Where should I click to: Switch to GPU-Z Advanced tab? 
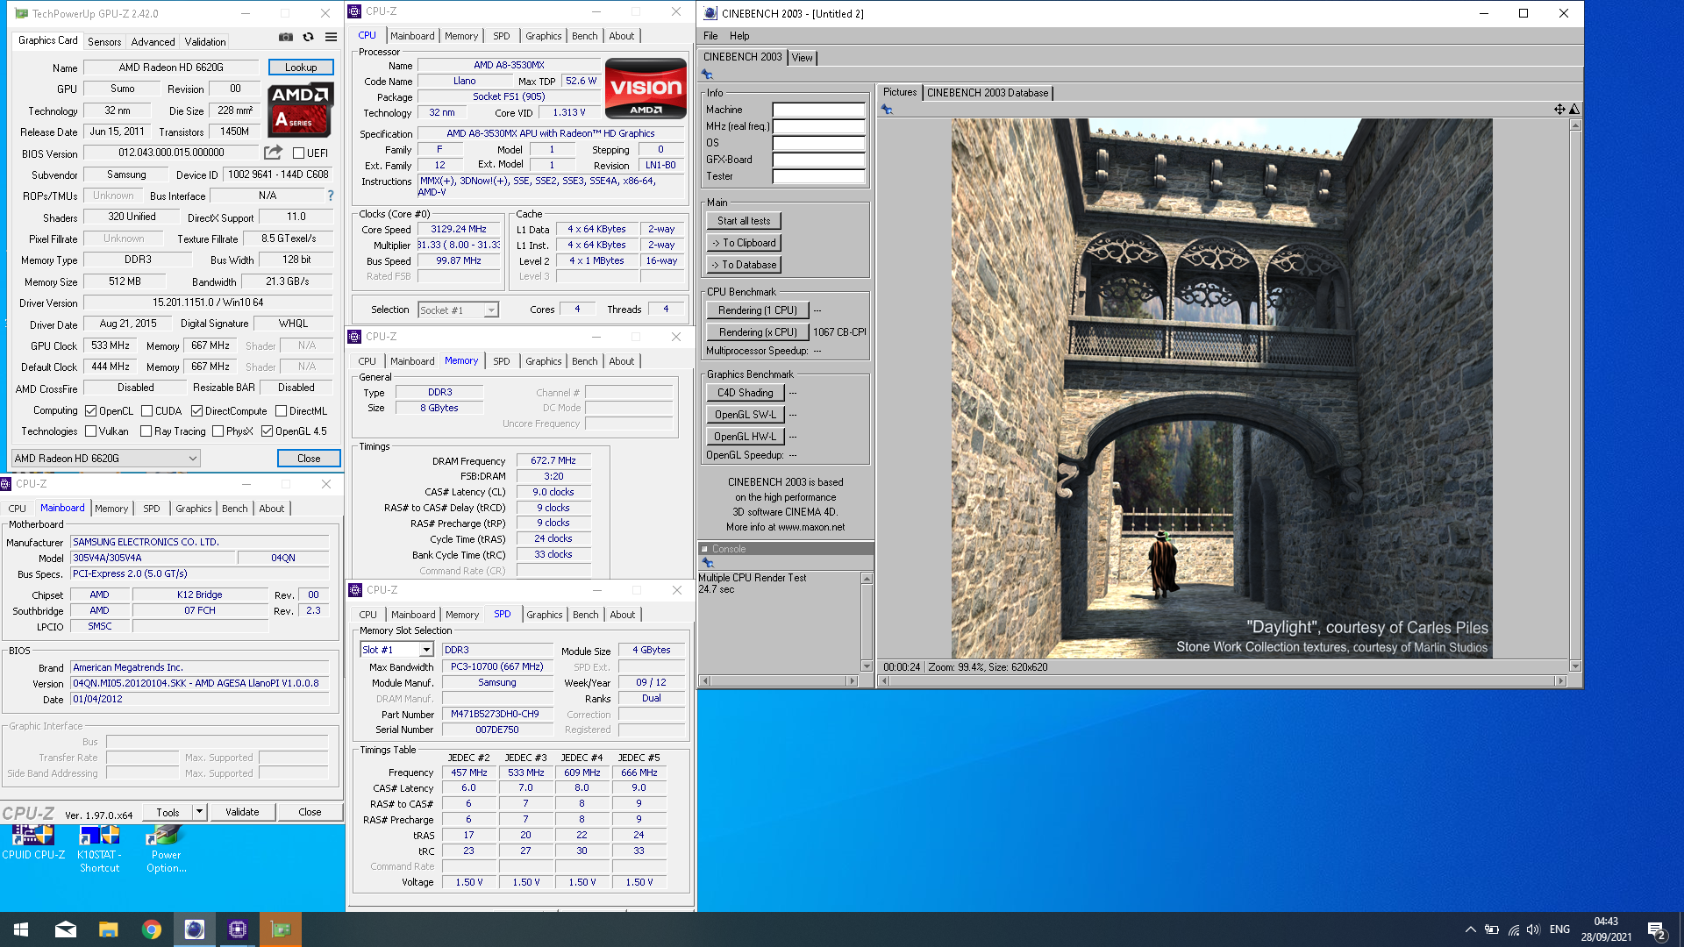tap(153, 41)
